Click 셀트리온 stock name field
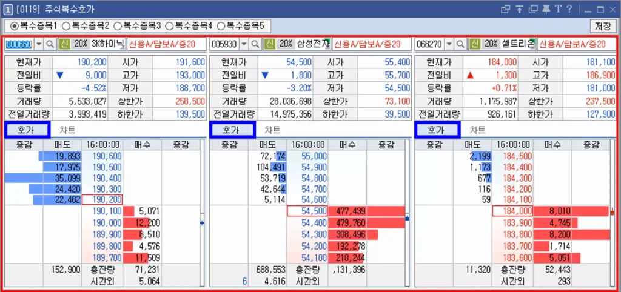 coord(518,44)
